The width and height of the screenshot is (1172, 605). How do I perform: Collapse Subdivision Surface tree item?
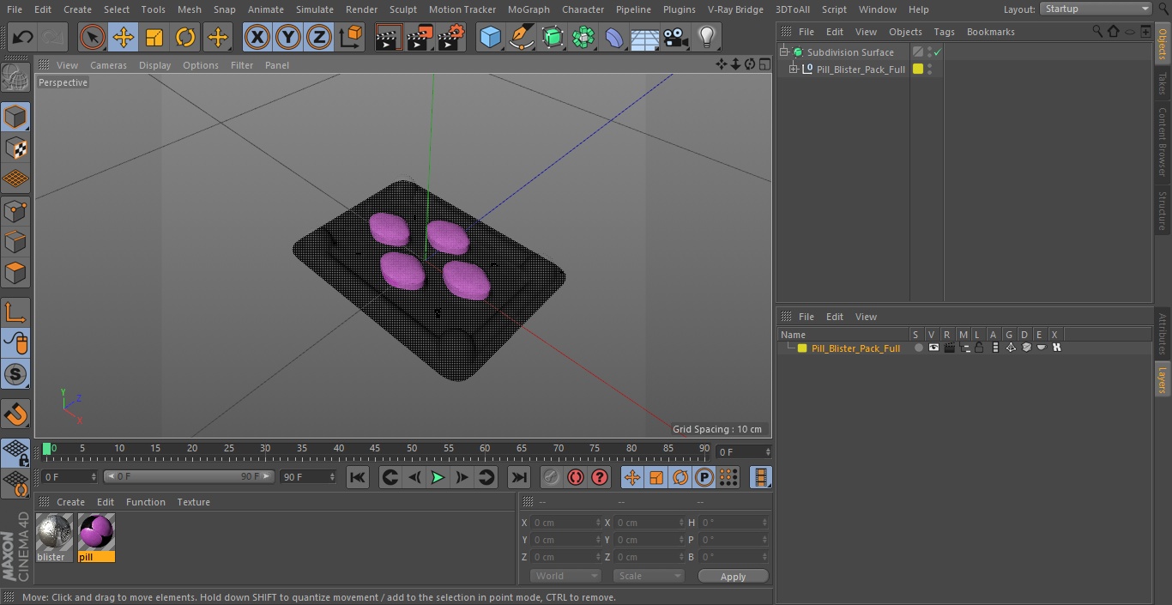[x=783, y=52]
